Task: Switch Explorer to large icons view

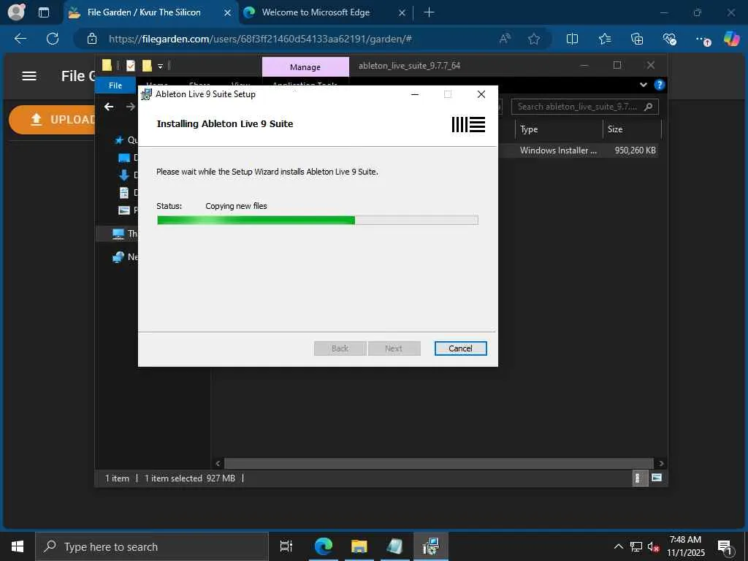Action: [x=657, y=478]
